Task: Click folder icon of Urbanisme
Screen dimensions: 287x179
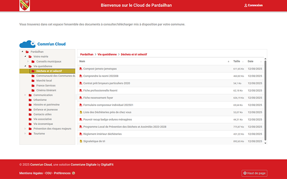Action: pos(30,100)
